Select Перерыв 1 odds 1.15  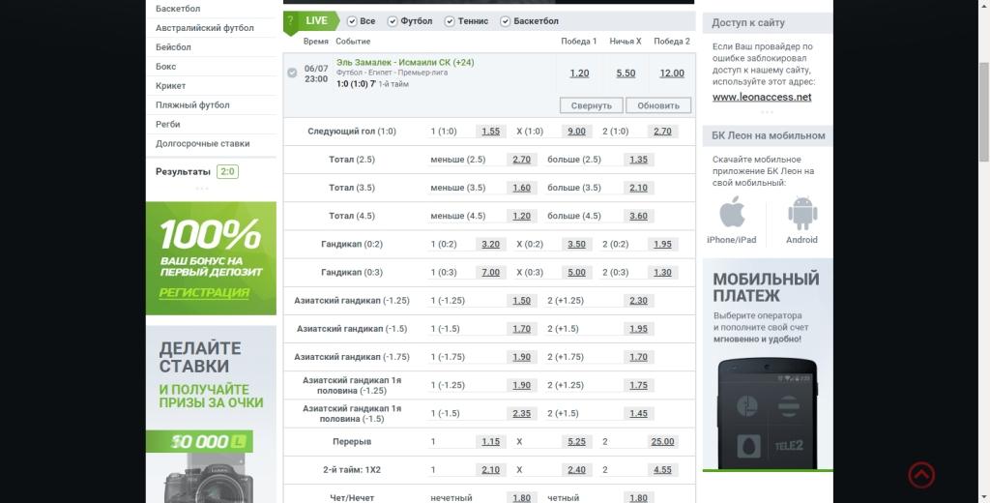[490, 442]
